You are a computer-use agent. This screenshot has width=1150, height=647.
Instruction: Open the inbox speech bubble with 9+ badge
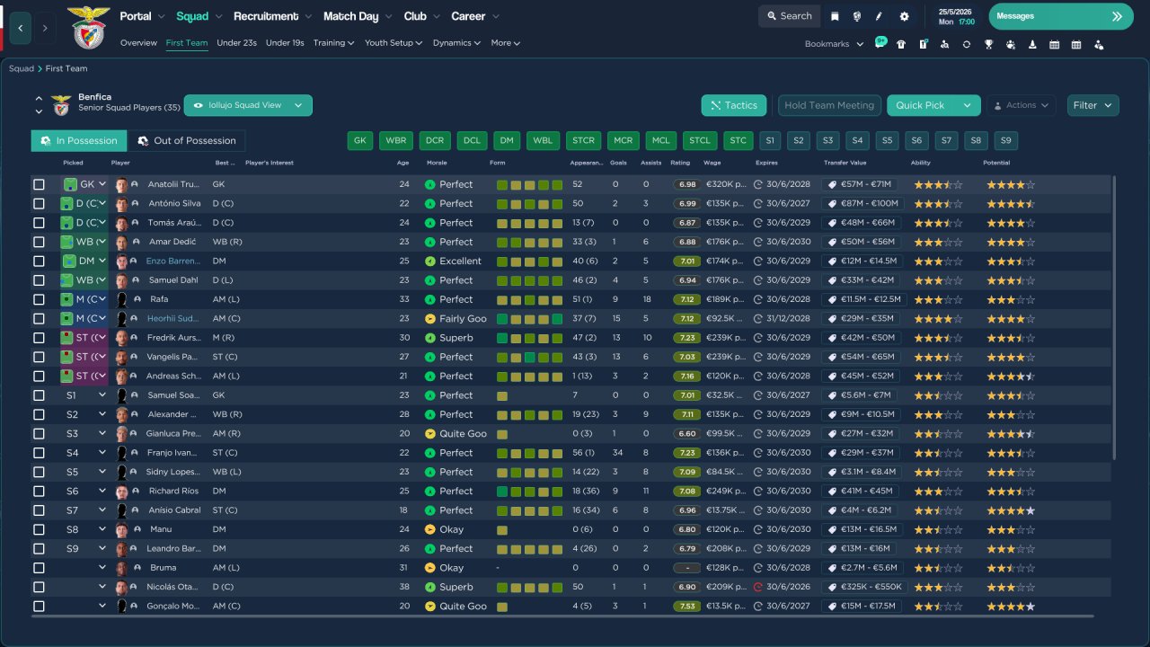click(x=880, y=43)
